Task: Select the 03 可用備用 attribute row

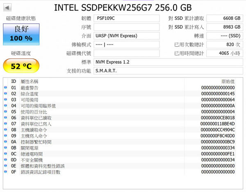Action: point(120,100)
